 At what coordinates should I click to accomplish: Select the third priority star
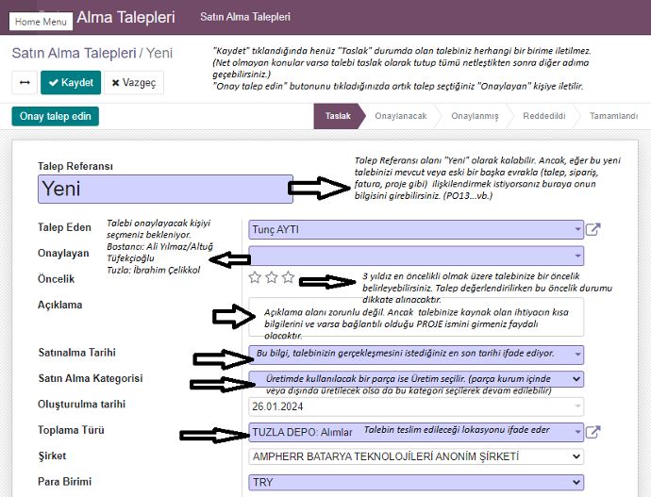288,277
